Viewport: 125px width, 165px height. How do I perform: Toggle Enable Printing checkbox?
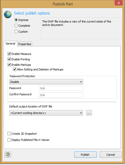pos(9,59)
